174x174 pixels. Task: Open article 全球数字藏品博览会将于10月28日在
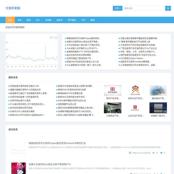click(75, 112)
